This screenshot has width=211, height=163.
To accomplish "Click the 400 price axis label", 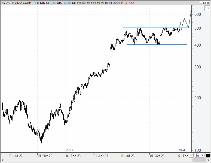I will tap(198, 45).
